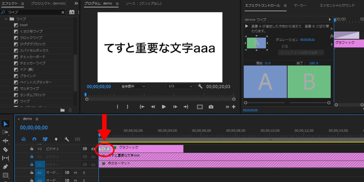Toggle V1 track lock
This screenshot has width=364, height=182.
pos(32,164)
